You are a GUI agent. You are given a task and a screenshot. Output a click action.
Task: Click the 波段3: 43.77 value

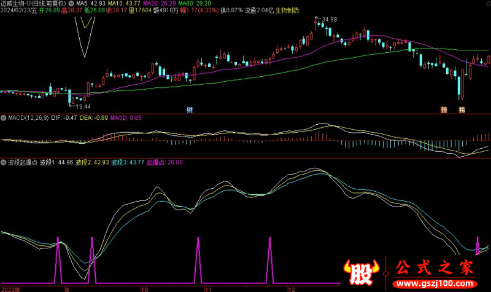(x=128, y=162)
